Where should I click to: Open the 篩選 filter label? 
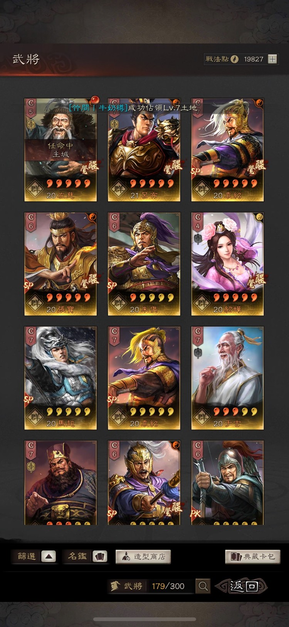tap(27, 556)
